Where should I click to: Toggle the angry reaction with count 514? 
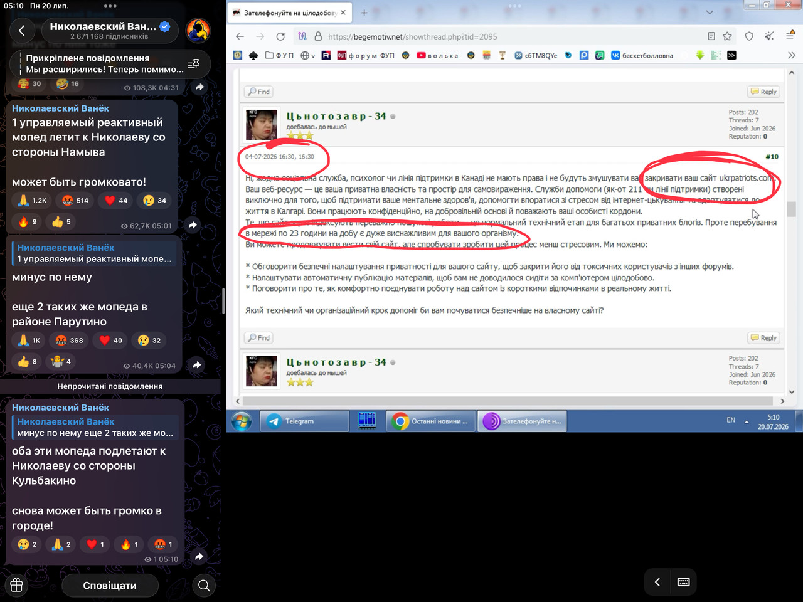pos(74,201)
